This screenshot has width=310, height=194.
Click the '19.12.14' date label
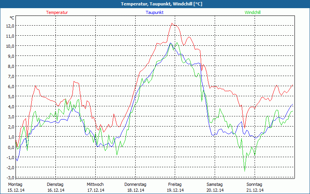[x=176, y=190]
